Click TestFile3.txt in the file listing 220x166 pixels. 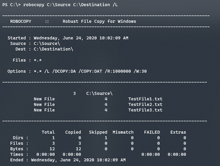pos(145,110)
